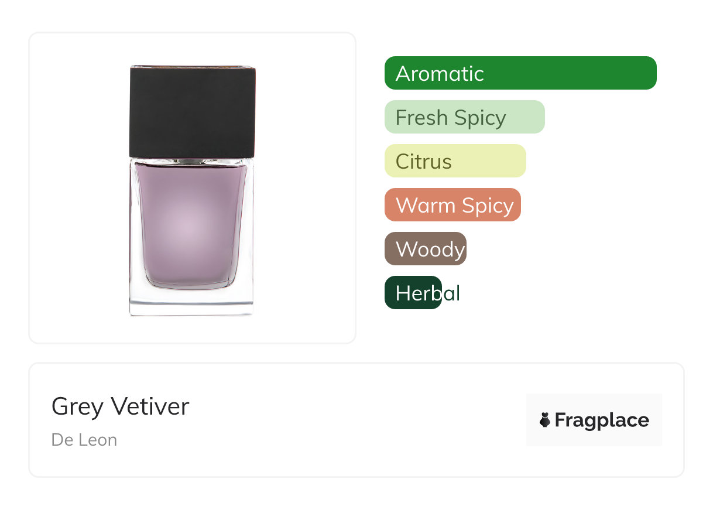Click the De Leon brand name

click(x=84, y=440)
